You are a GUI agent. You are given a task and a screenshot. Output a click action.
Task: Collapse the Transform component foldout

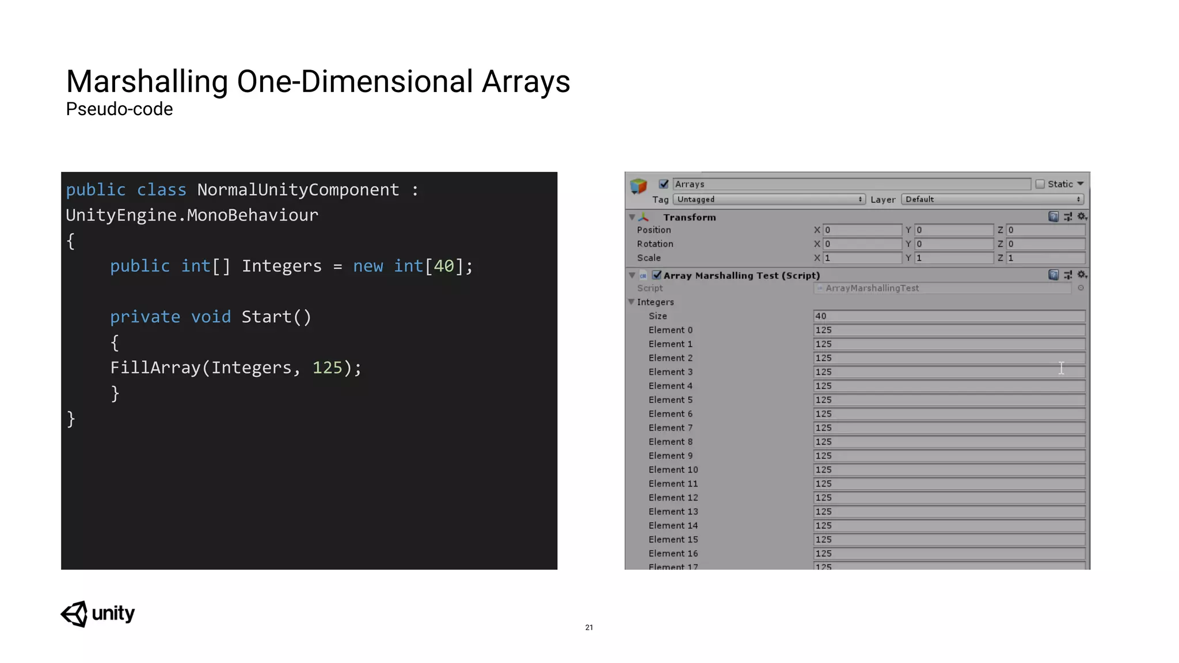pyautogui.click(x=632, y=217)
